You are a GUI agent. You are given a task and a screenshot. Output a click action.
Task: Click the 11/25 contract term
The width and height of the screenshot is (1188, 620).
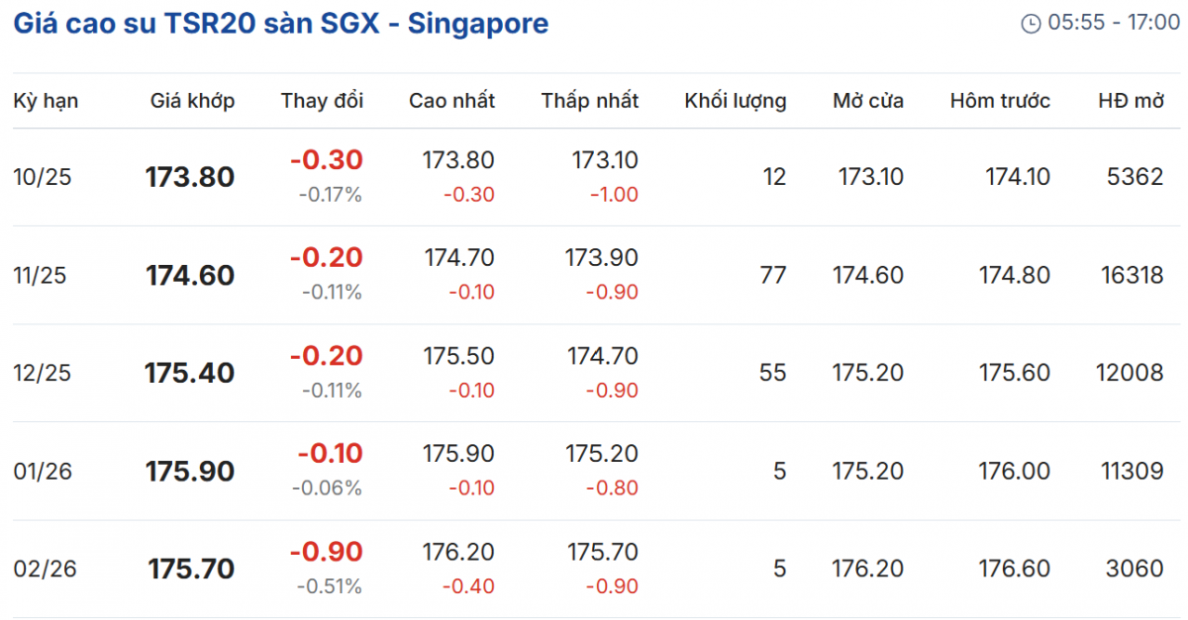tap(40, 275)
